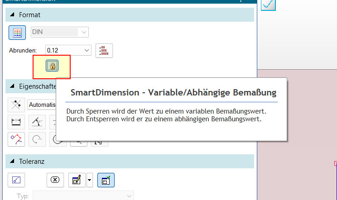This screenshot has width=337, height=200.
Task: Click the rotate arc arrow icon
Action: point(37,139)
